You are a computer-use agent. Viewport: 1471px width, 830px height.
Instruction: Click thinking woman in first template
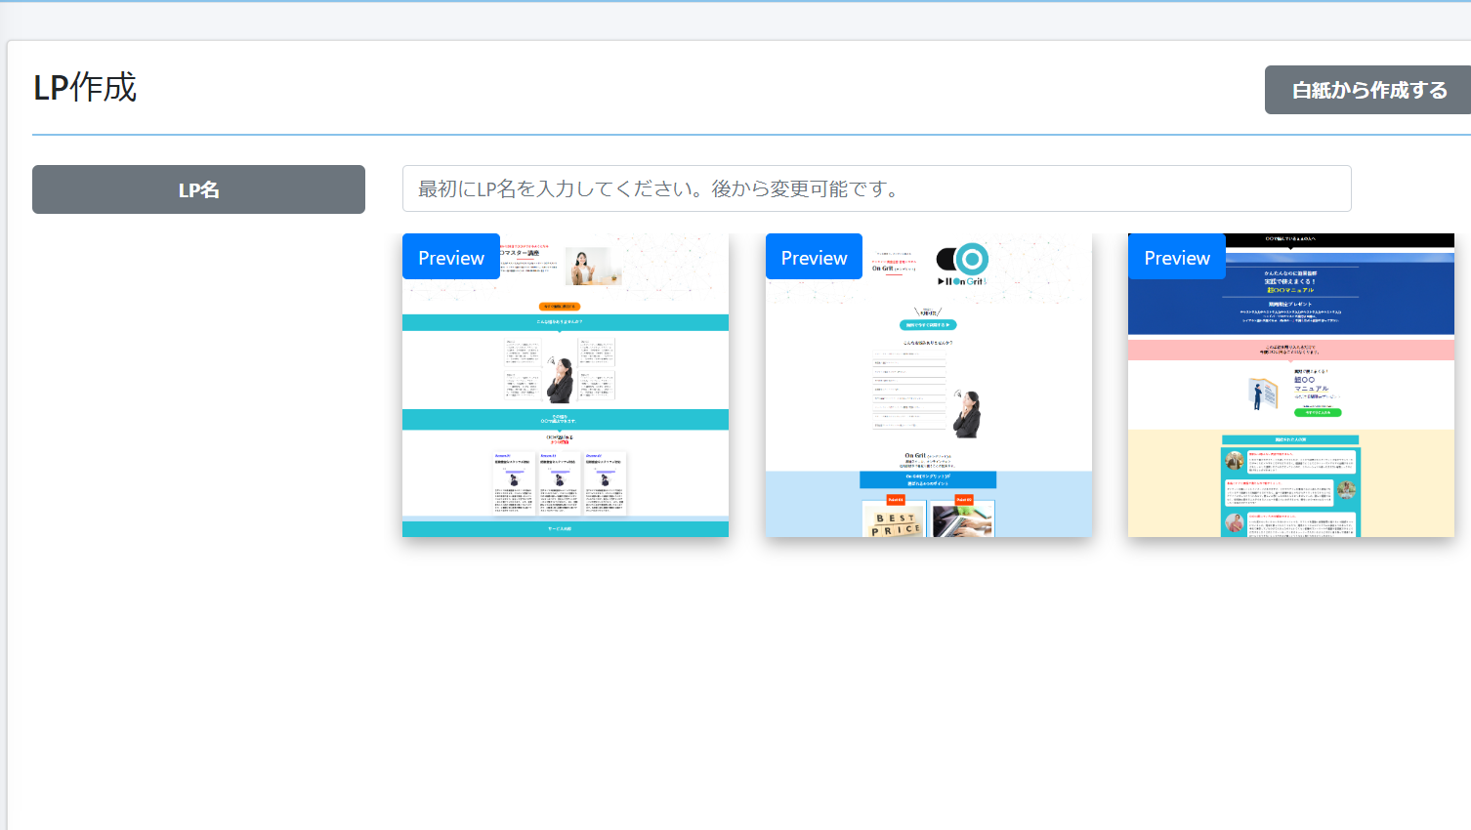pos(561,380)
